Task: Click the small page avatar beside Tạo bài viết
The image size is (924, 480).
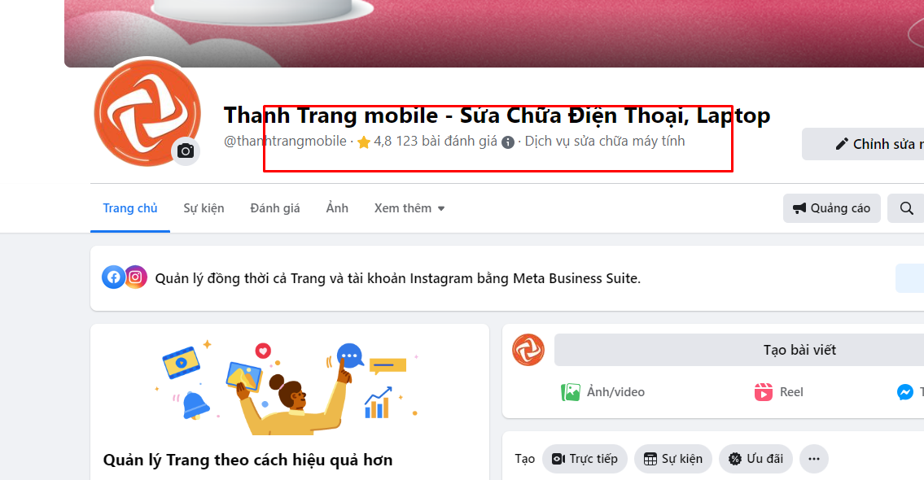Action: pyautogui.click(x=528, y=350)
